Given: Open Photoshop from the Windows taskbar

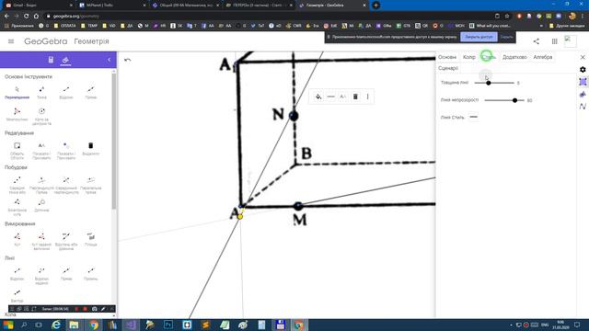Looking at the screenshot, I should (x=168, y=325).
